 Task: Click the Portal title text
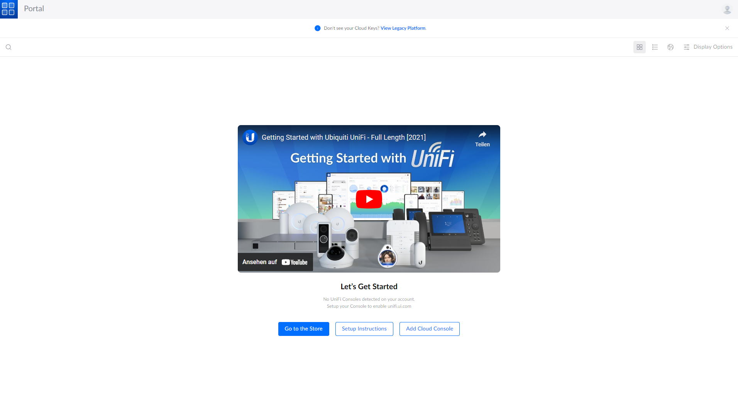click(34, 9)
